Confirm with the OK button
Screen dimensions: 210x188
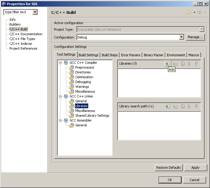(x=170, y=180)
